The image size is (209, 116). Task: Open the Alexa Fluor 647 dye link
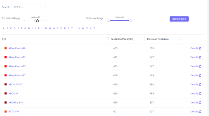[x=17, y=75]
